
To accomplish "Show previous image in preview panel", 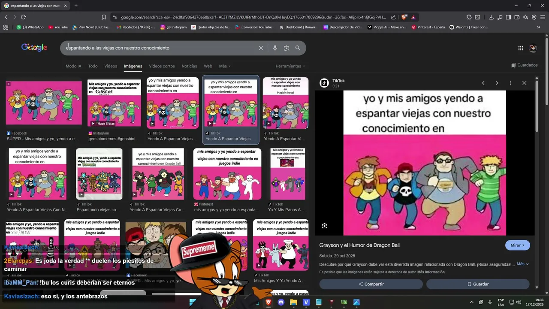I will [483, 83].
